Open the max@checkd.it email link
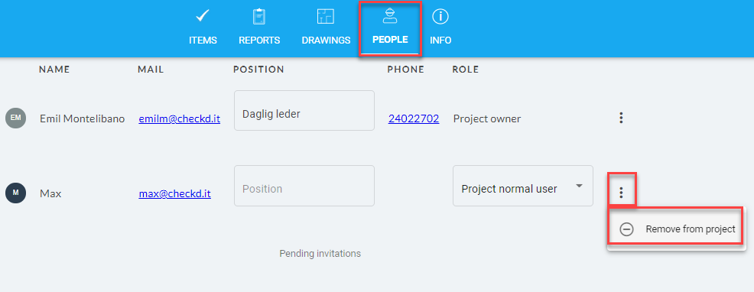The height and width of the screenshot is (292, 754). pos(174,194)
